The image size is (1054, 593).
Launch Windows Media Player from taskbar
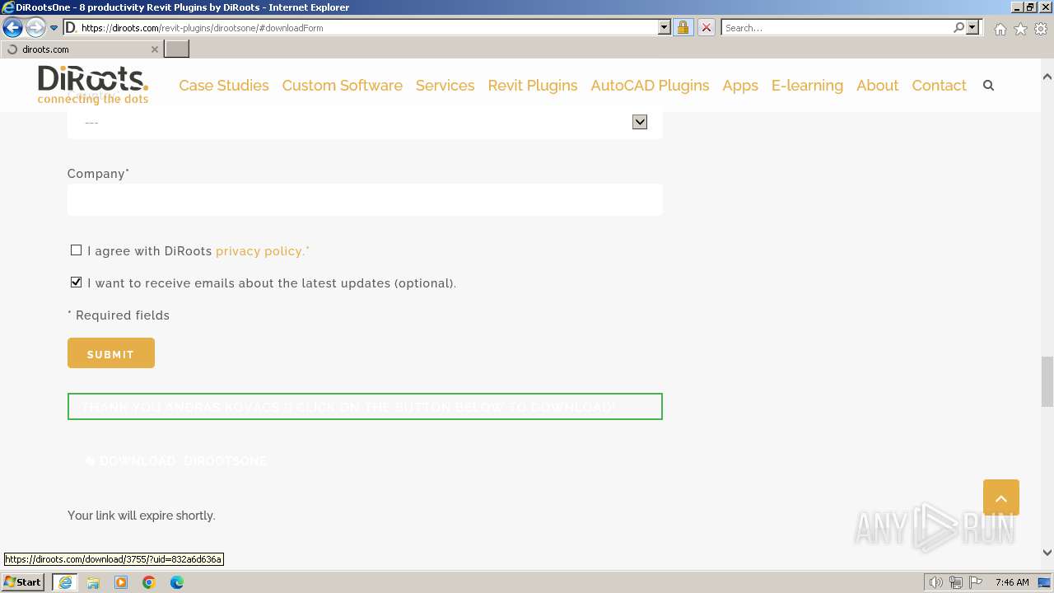click(x=121, y=582)
